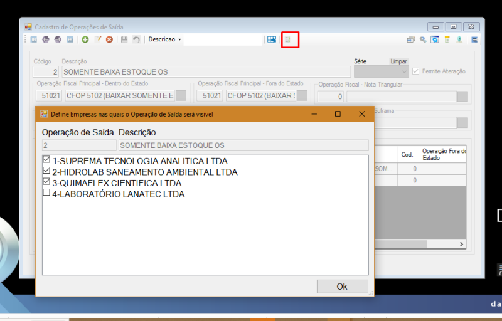Go to next record arrow icon
502x321 pixels.
[58, 39]
